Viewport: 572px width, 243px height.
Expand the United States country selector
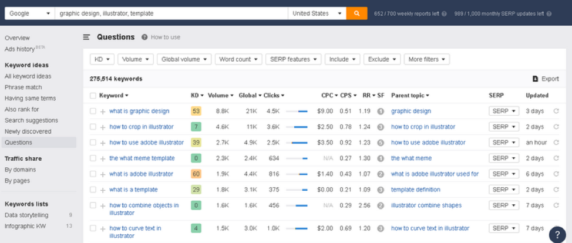[318, 14]
